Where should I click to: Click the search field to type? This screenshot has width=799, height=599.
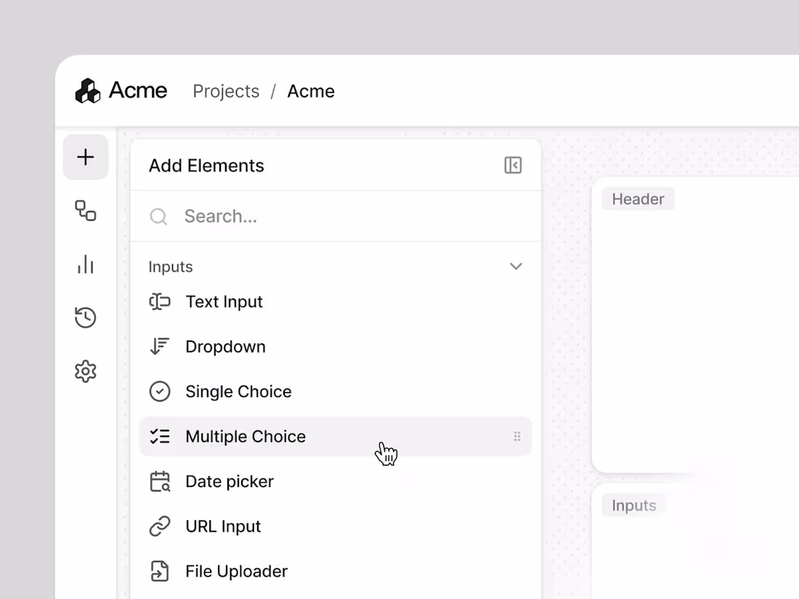291,216
